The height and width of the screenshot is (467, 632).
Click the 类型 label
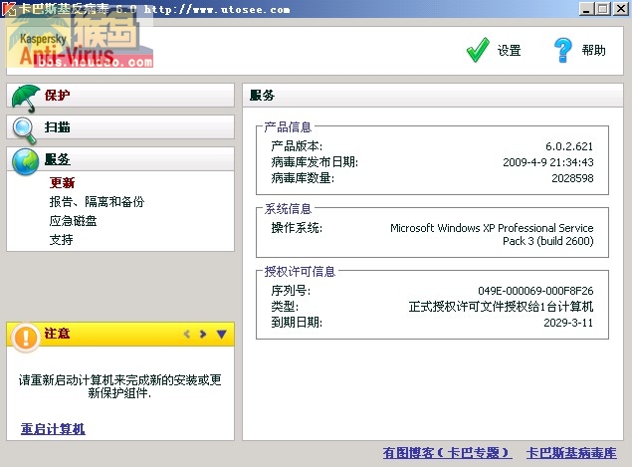pos(285,307)
